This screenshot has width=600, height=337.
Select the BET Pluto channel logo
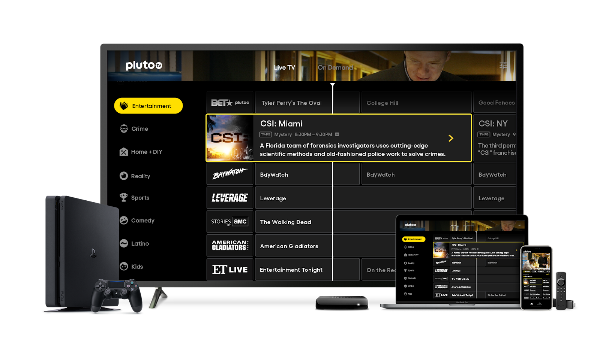(230, 103)
